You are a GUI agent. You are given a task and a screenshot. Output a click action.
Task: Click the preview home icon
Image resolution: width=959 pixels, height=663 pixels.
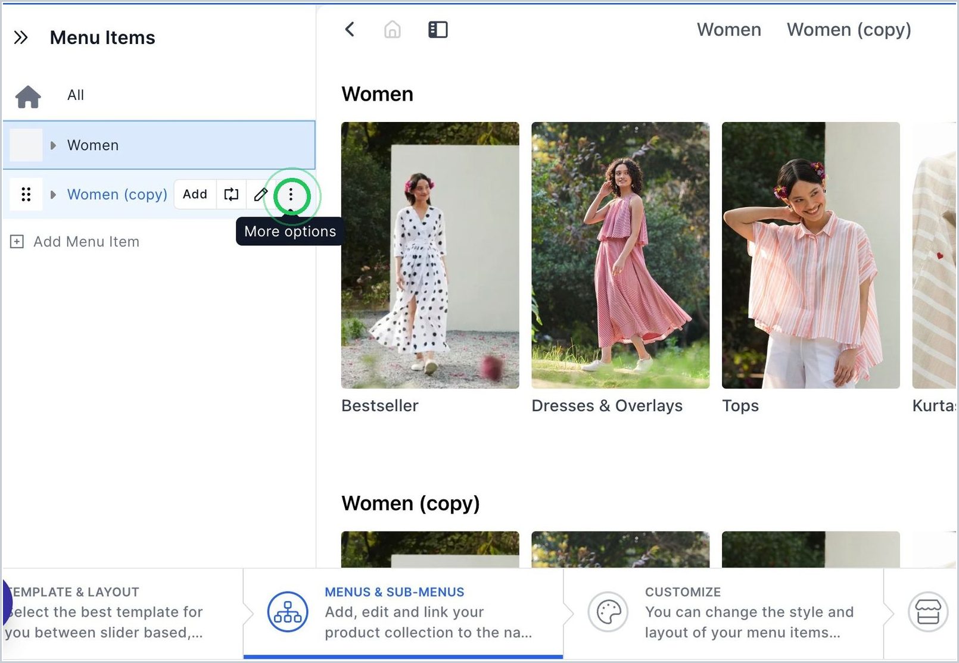click(x=392, y=29)
